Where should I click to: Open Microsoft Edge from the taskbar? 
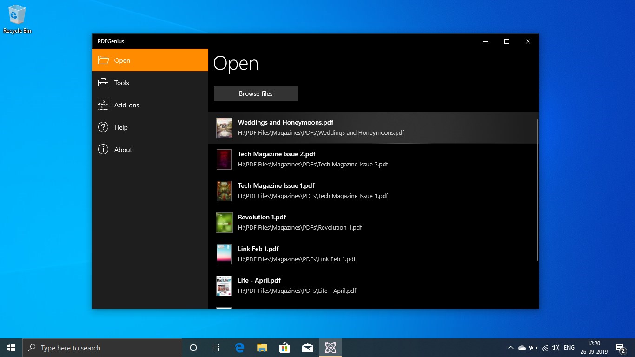coord(239,348)
